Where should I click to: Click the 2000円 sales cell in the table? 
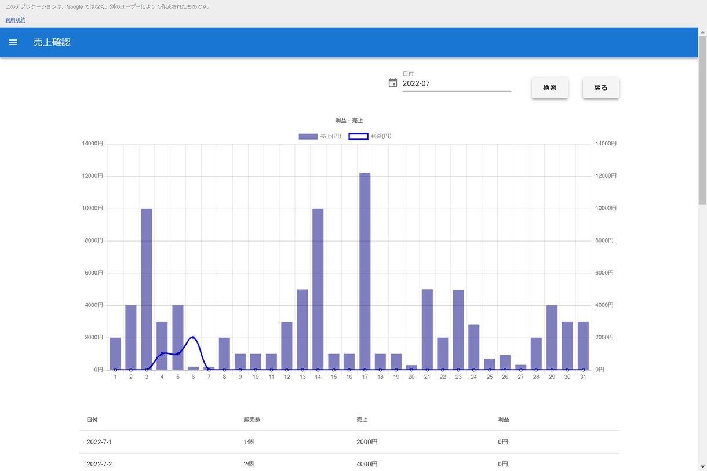[x=367, y=442]
